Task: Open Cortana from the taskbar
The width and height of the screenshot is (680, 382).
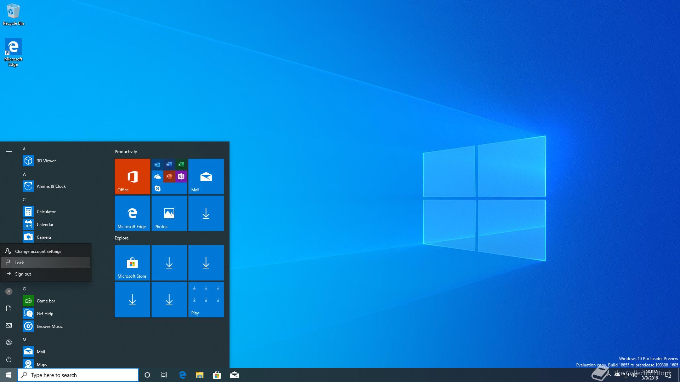Action: coord(147,375)
